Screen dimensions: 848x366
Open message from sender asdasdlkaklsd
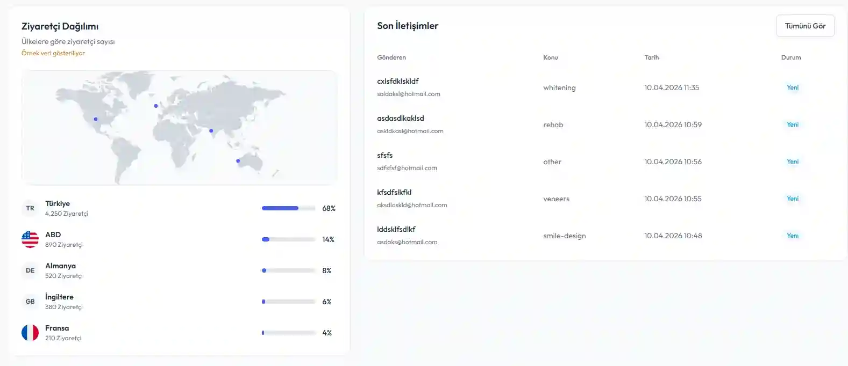tap(400, 119)
